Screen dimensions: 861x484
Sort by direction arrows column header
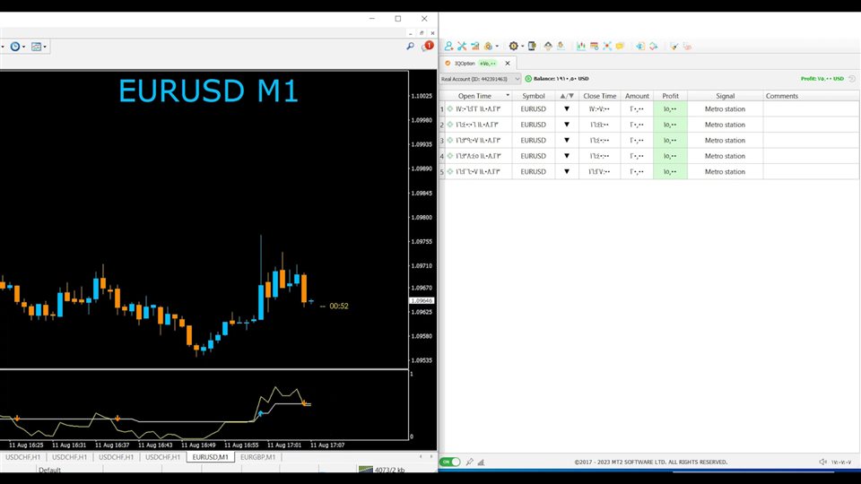tap(567, 96)
